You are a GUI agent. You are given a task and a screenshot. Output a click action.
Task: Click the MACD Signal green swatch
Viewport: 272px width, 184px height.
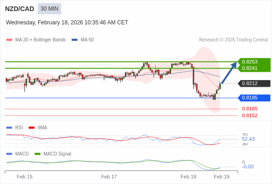pos(37,154)
